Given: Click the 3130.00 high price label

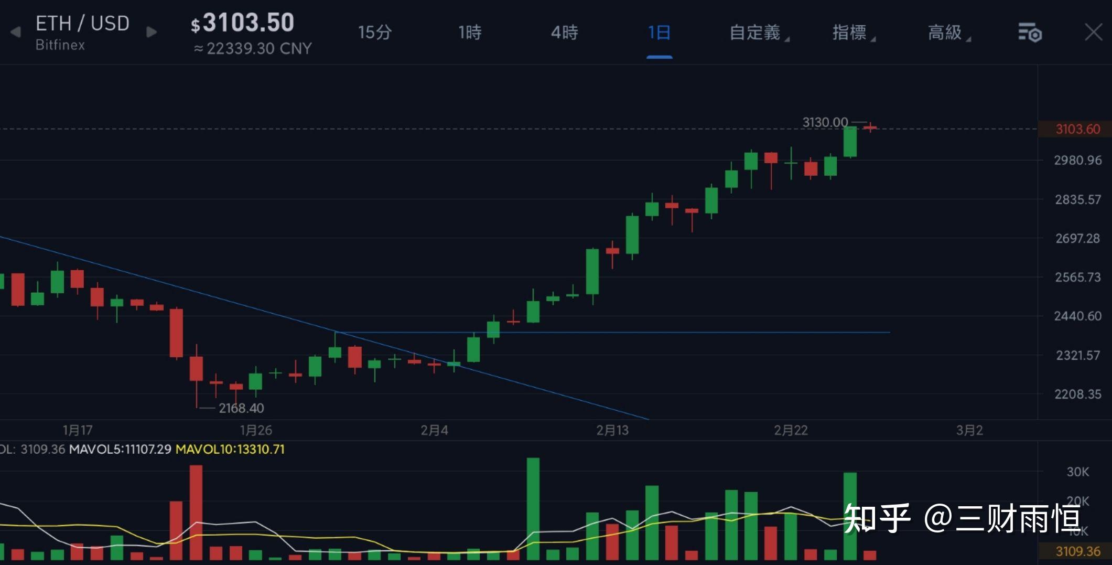Looking at the screenshot, I should [825, 122].
